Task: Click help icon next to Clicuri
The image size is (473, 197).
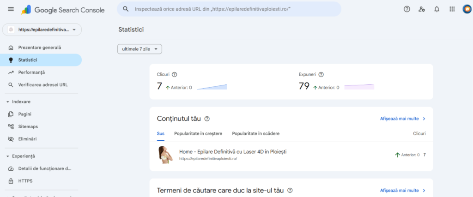Action: click(174, 75)
